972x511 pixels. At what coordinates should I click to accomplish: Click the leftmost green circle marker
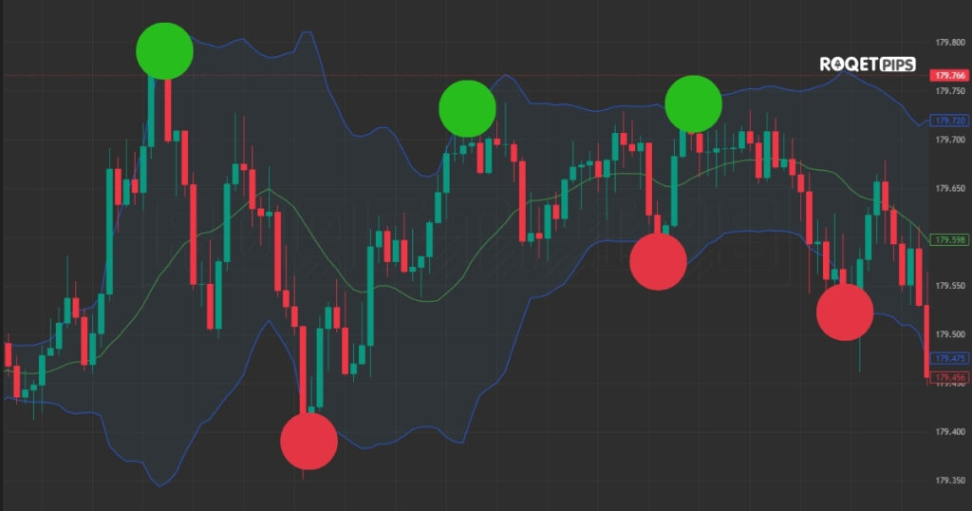tap(164, 50)
